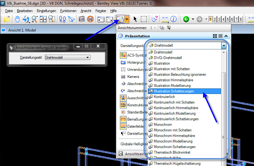This screenshot has height=166, width=254.
Task: Open the dropdown beside the grey forward arrow
Action: [206, 19]
